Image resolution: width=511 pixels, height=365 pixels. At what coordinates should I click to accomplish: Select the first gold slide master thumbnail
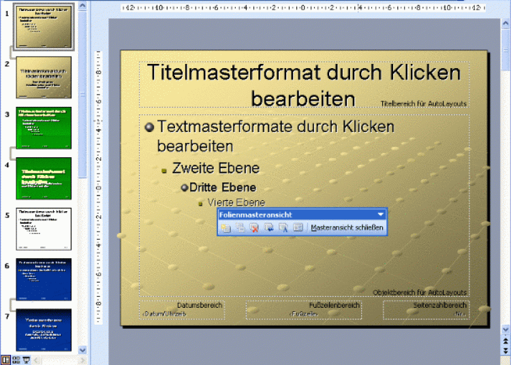(x=44, y=27)
